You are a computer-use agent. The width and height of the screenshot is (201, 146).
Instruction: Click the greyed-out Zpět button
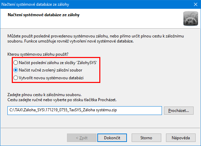point(82,138)
